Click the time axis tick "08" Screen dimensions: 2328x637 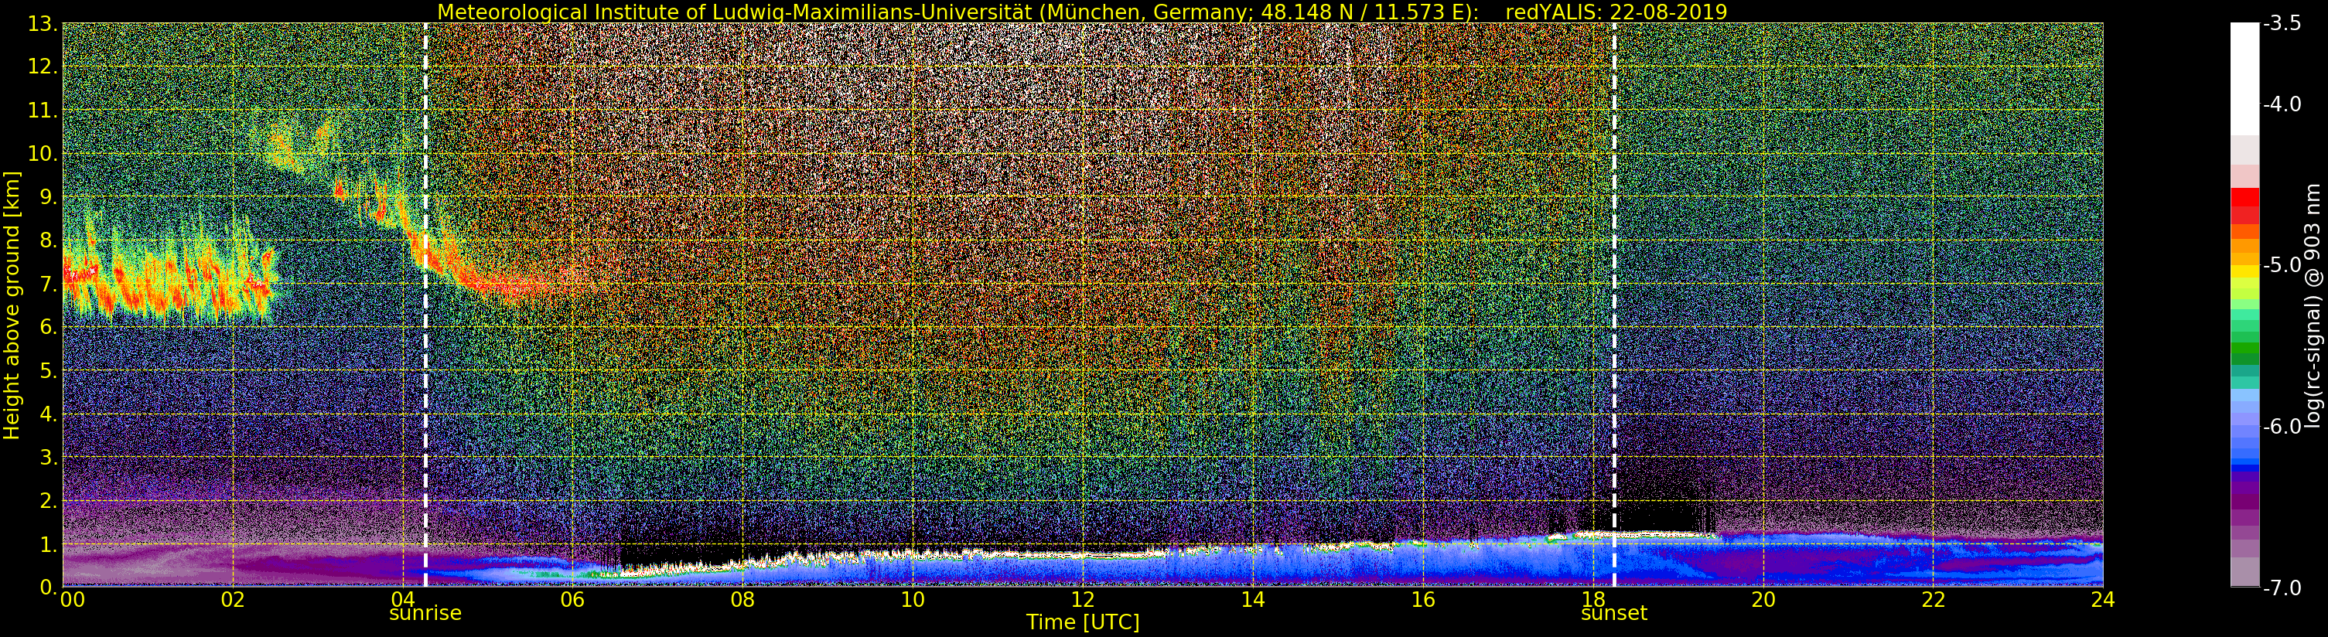(x=742, y=600)
